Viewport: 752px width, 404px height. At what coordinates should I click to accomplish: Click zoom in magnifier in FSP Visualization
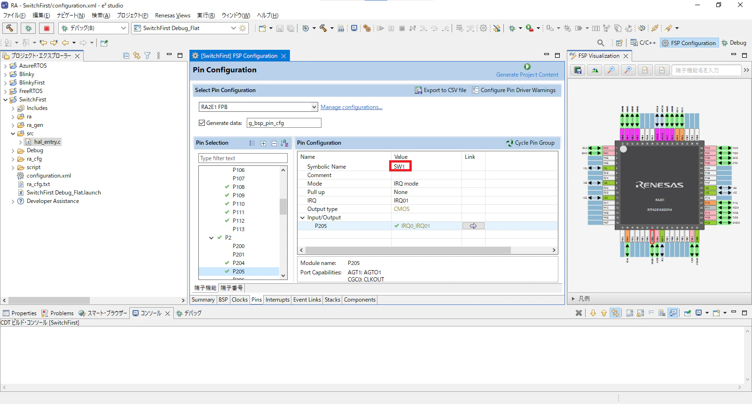(628, 70)
